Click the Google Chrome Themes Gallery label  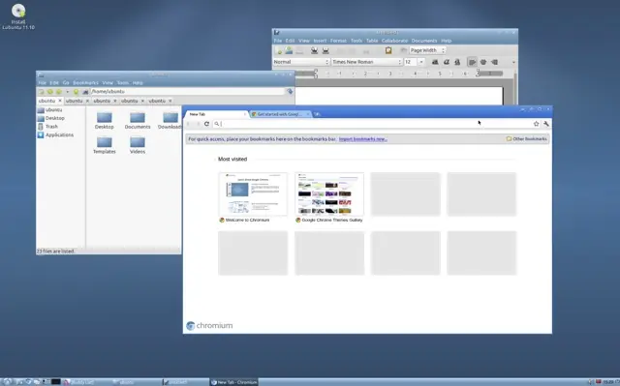(331, 220)
